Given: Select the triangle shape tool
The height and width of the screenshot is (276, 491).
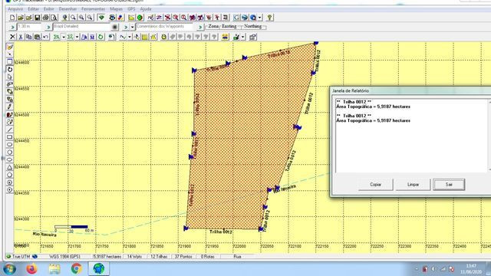Looking at the screenshot, I should pos(10,167).
